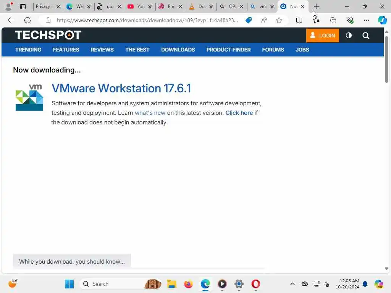Screen dimensions: 391x293
Task: Click the scrollbar down arrow
Action: (386, 269)
